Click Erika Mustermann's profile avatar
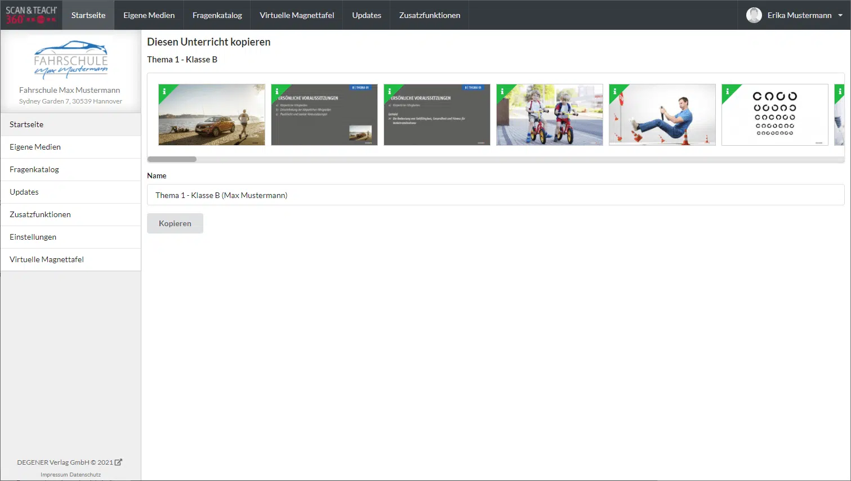851x481 pixels. (754, 15)
